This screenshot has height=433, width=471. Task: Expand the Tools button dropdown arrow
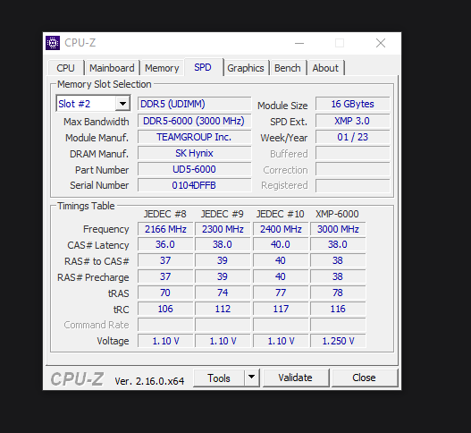(252, 378)
